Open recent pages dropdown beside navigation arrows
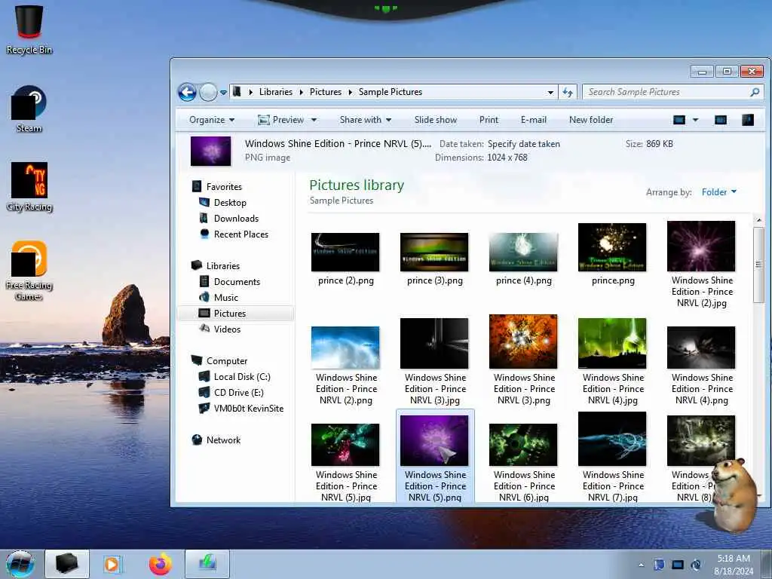772x579 pixels. coord(223,93)
